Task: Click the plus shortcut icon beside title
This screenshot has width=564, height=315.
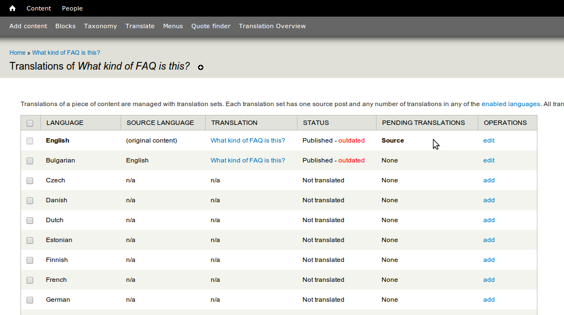Action: tap(201, 67)
